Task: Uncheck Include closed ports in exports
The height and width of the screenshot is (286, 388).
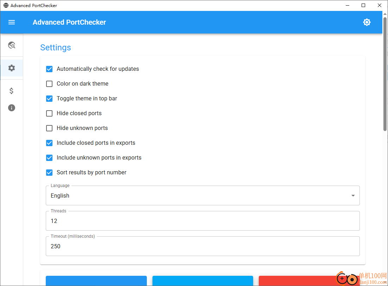Action: [49, 143]
